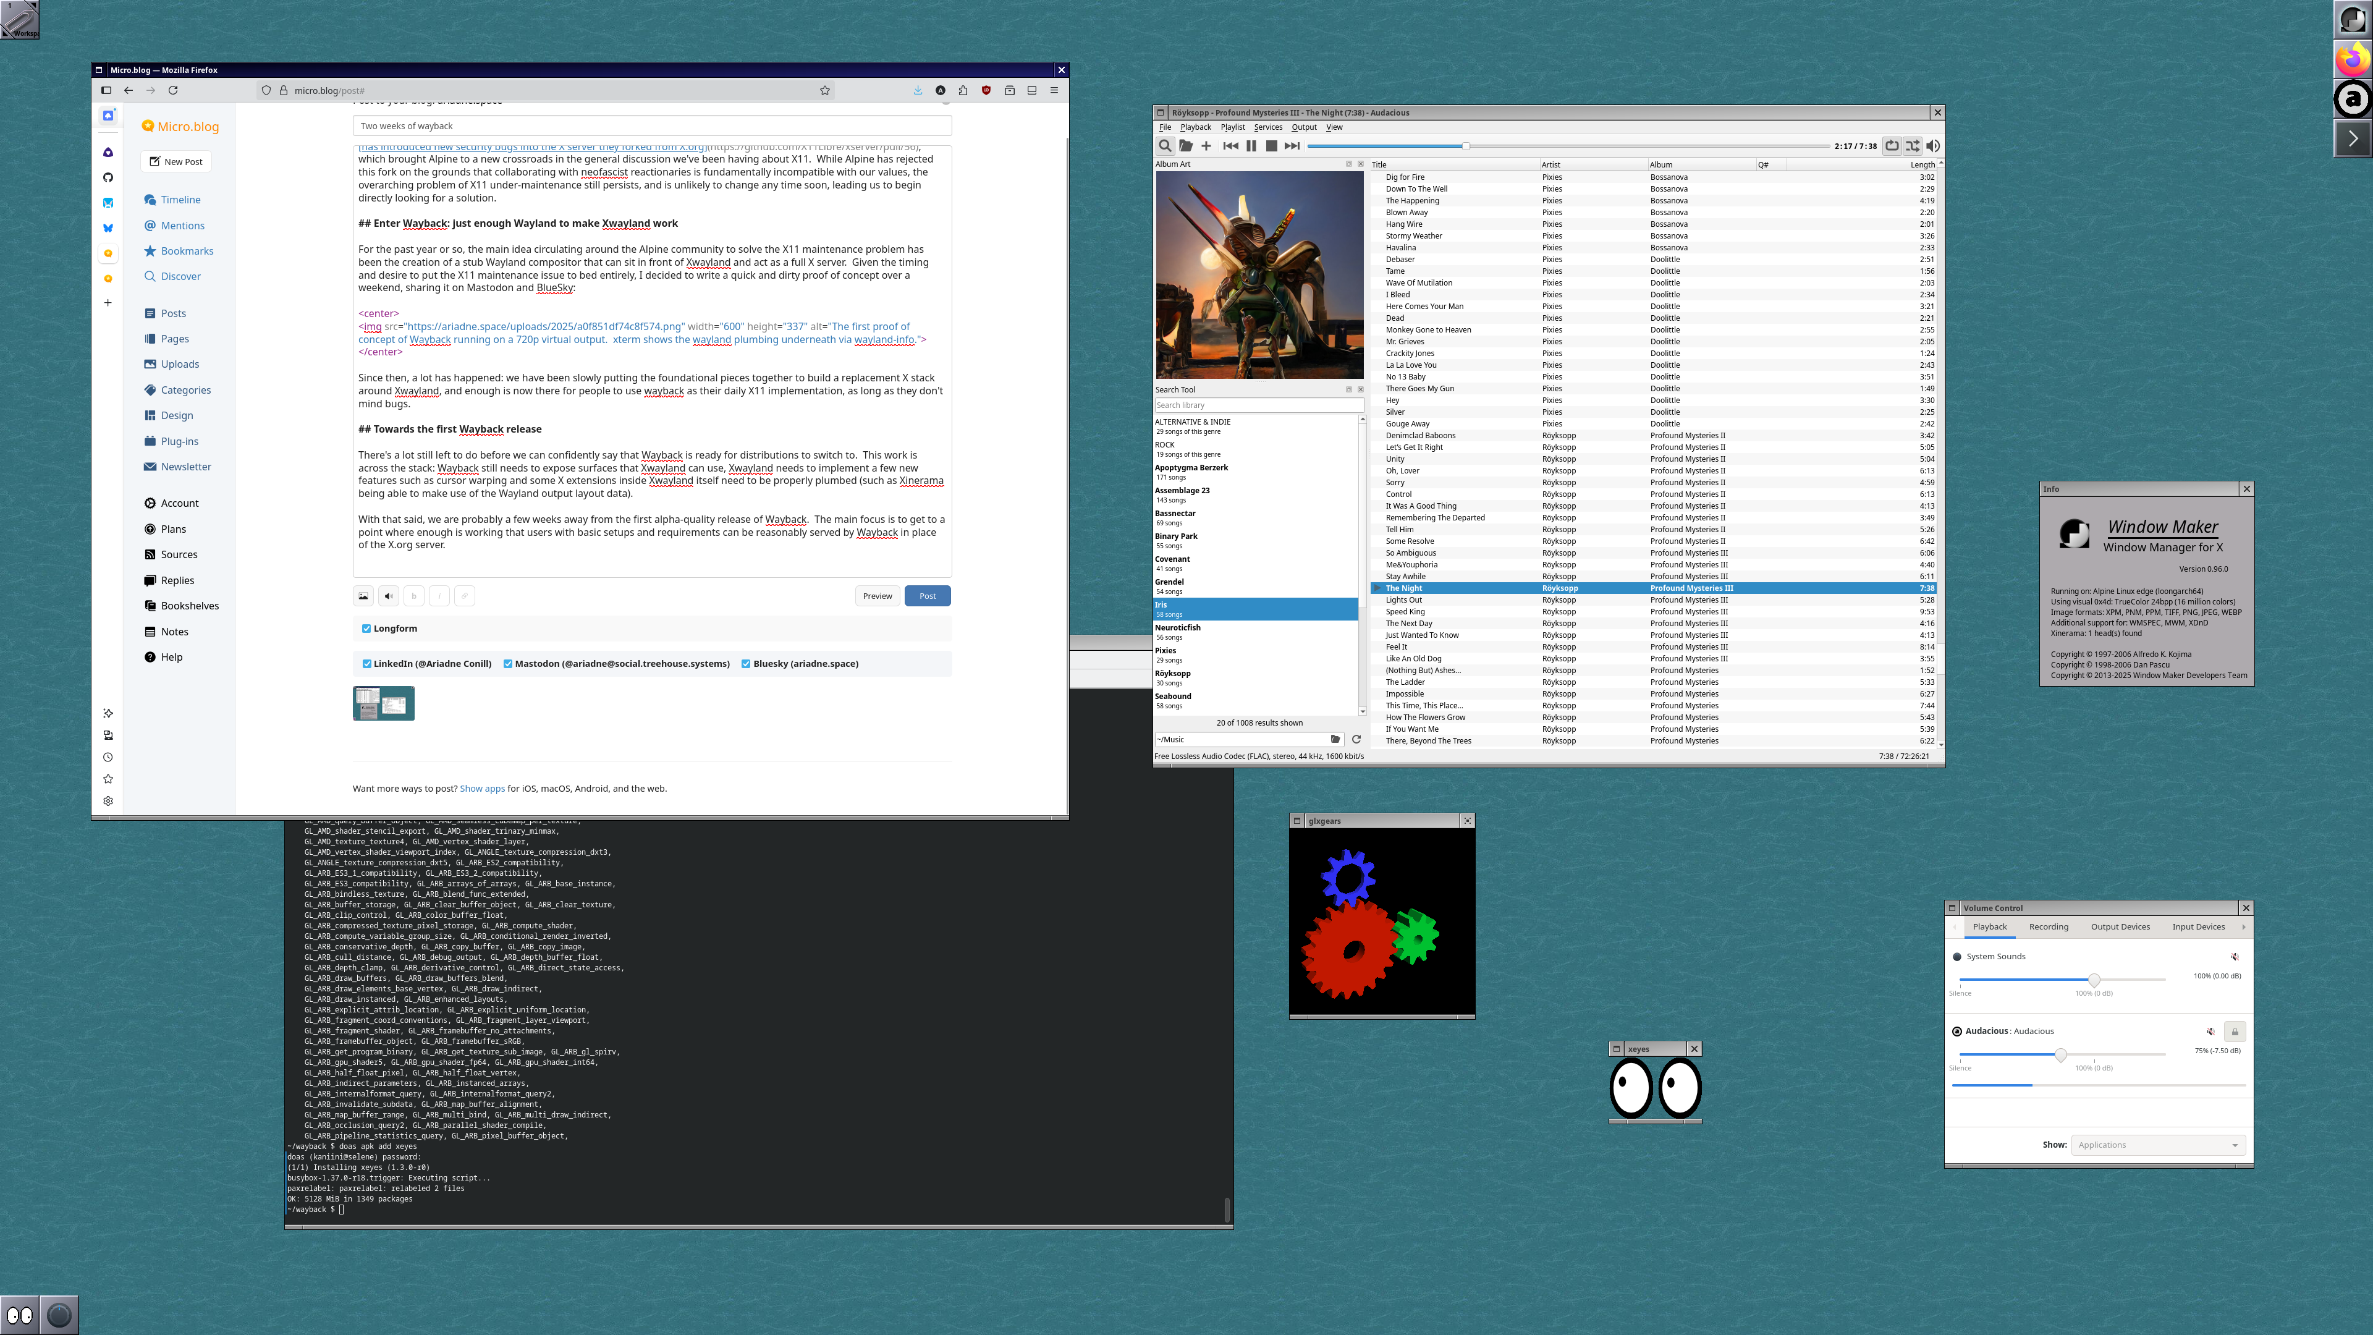The height and width of the screenshot is (1335, 2373).
Task: Click the Audacious stream volume slider
Action: (2062, 1054)
